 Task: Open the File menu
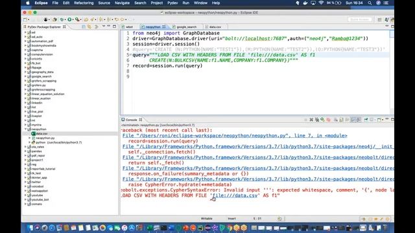(55, 3)
